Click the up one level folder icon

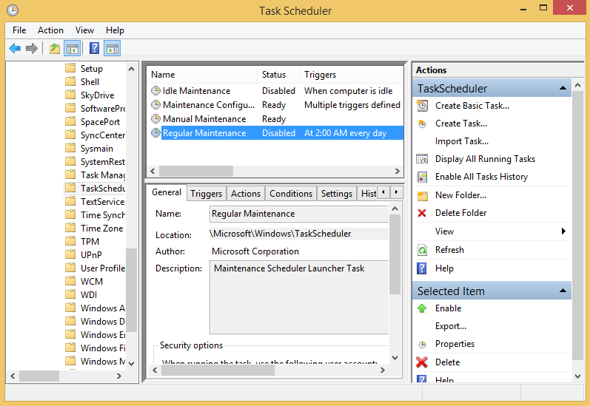[55, 49]
